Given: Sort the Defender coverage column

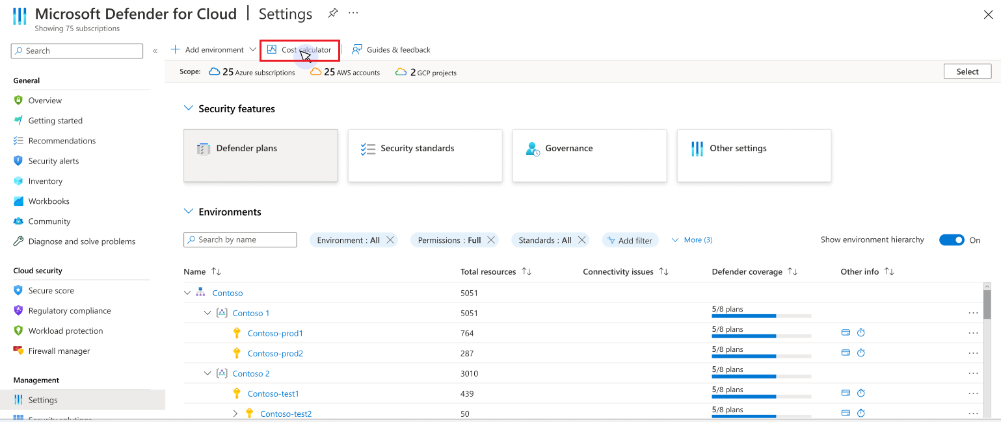Looking at the screenshot, I should 793,272.
